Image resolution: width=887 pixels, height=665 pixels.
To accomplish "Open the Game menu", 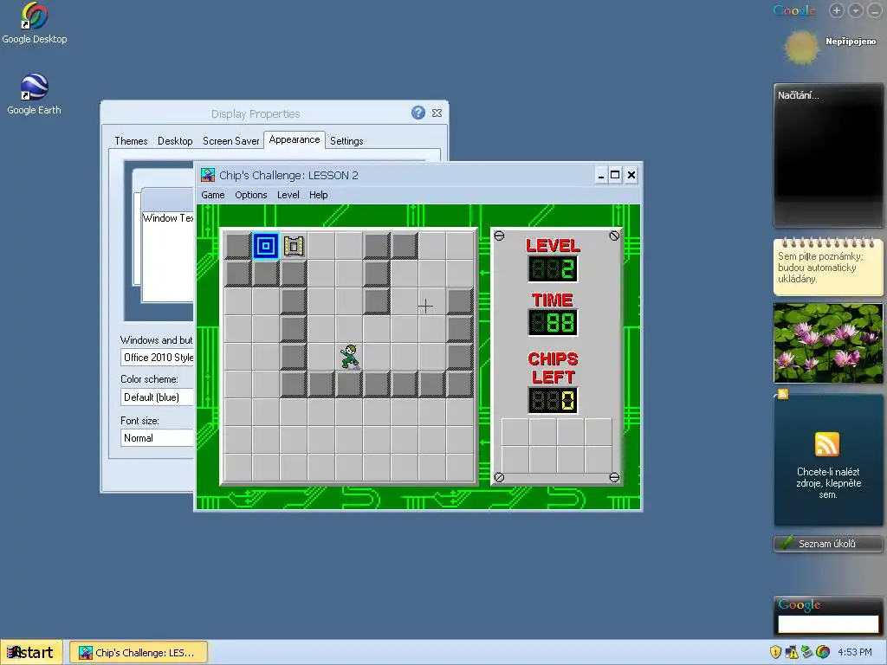I will pyautogui.click(x=213, y=195).
